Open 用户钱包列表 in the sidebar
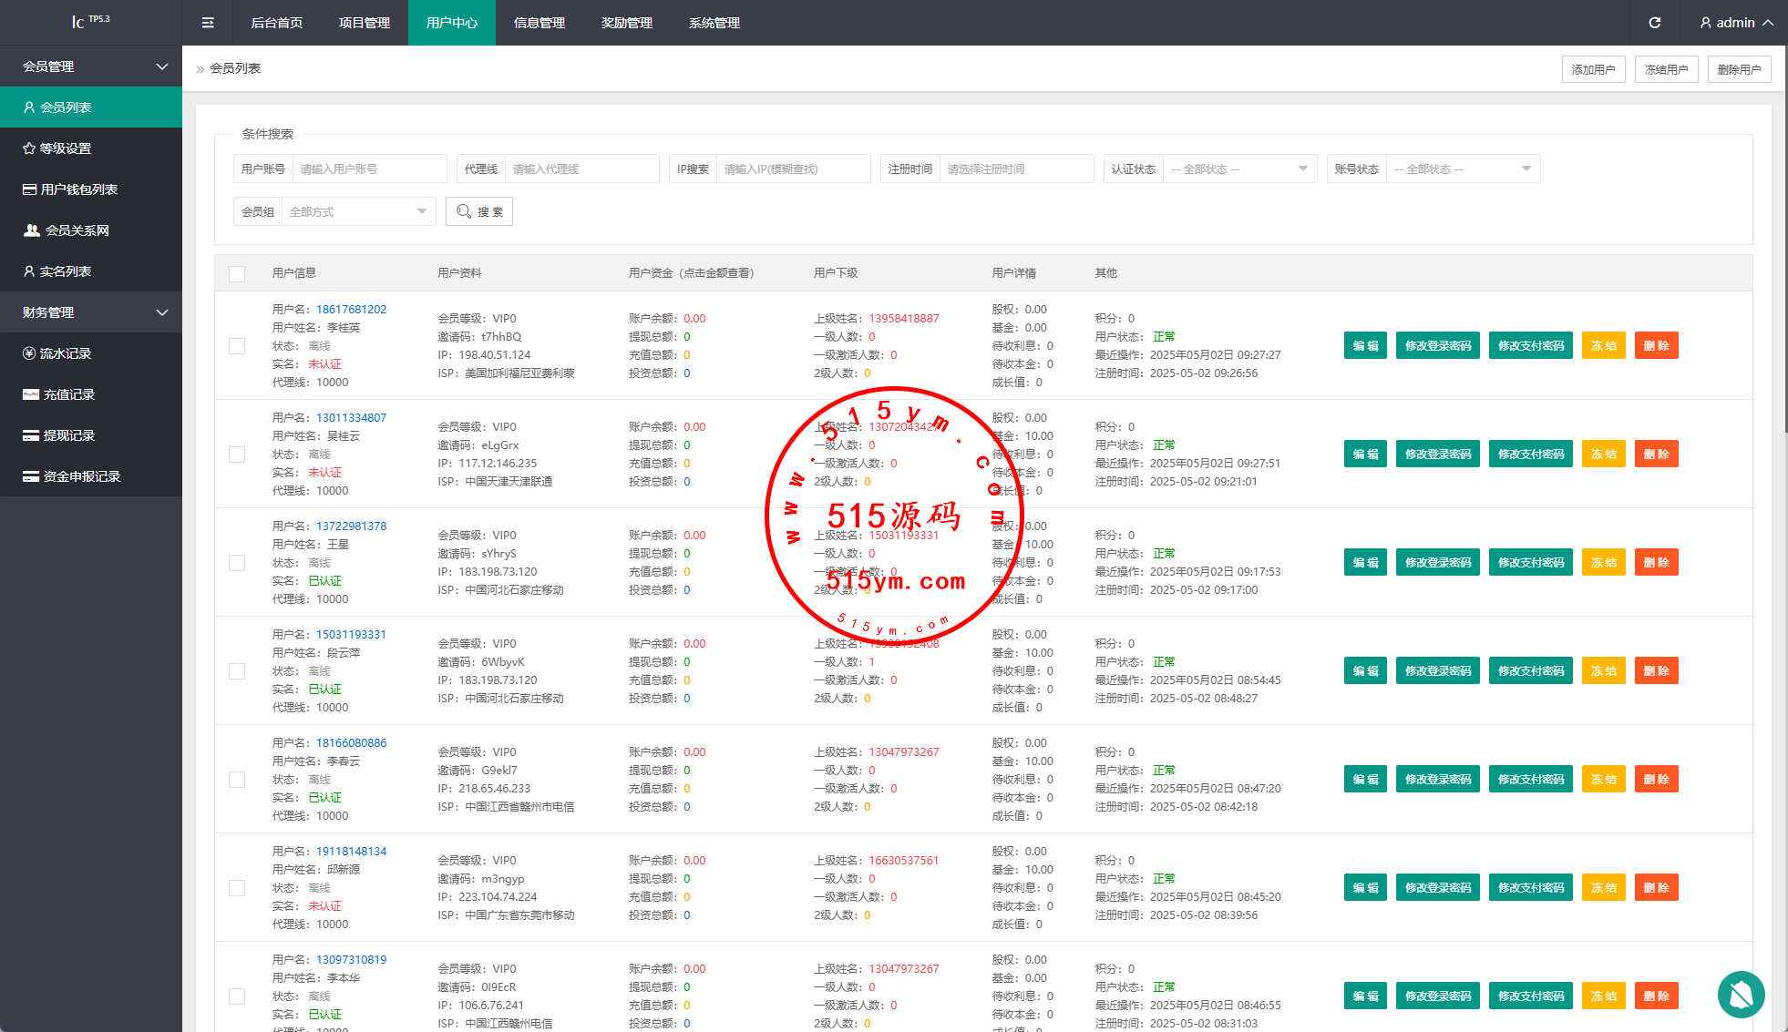Screen dimensions: 1788x1032 (78, 189)
